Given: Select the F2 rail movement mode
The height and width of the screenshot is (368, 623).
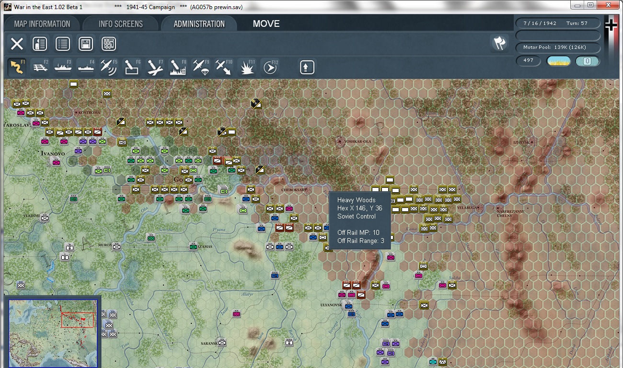Looking at the screenshot, I should tap(41, 67).
